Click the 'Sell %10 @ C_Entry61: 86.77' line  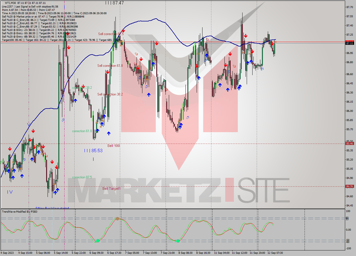pos(39,23)
